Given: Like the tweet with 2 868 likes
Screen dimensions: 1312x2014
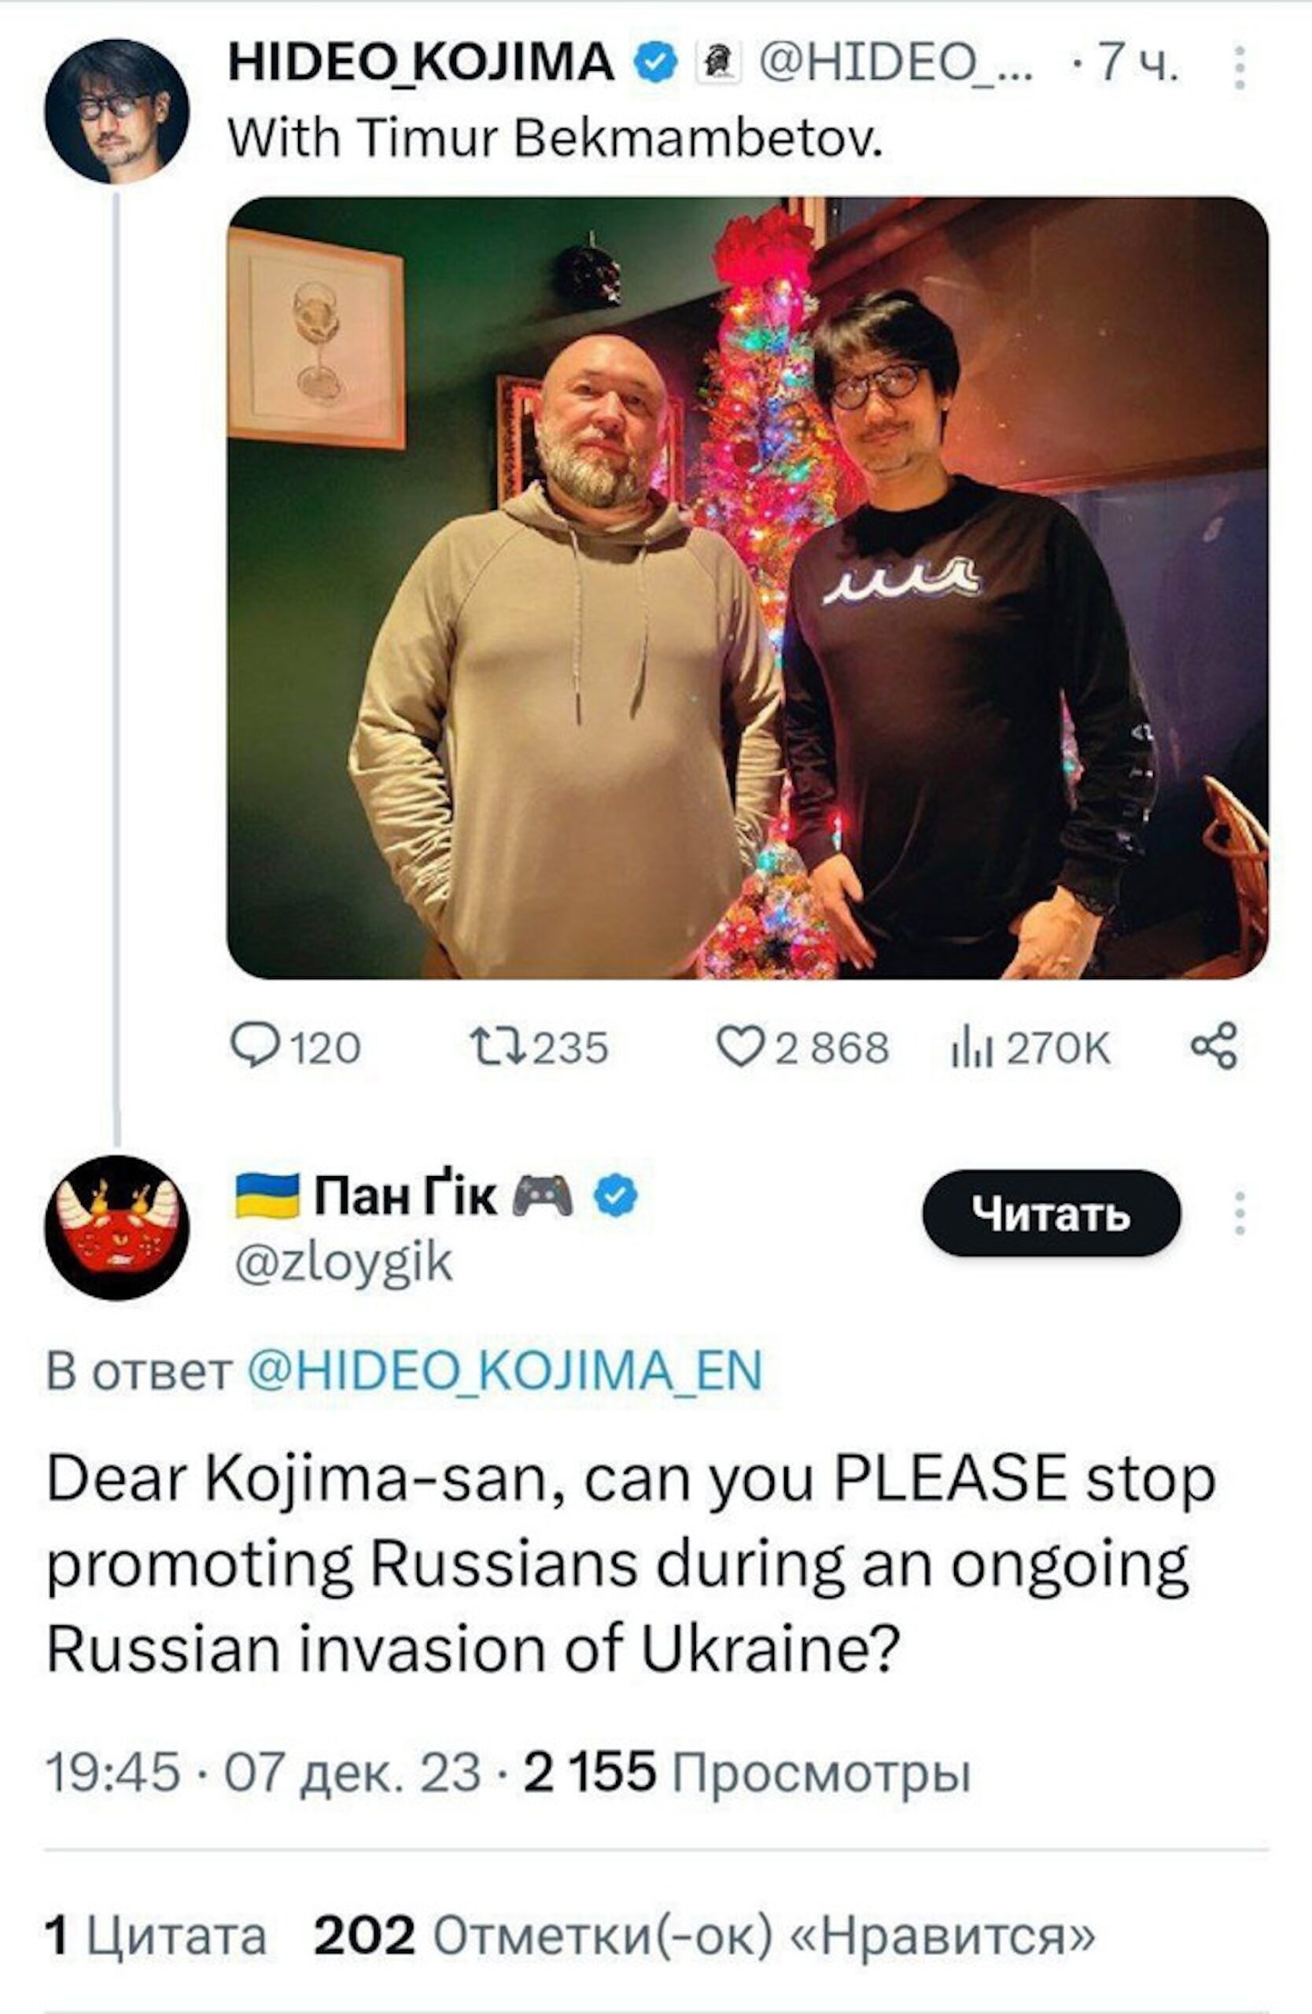Looking at the screenshot, I should point(804,1048).
